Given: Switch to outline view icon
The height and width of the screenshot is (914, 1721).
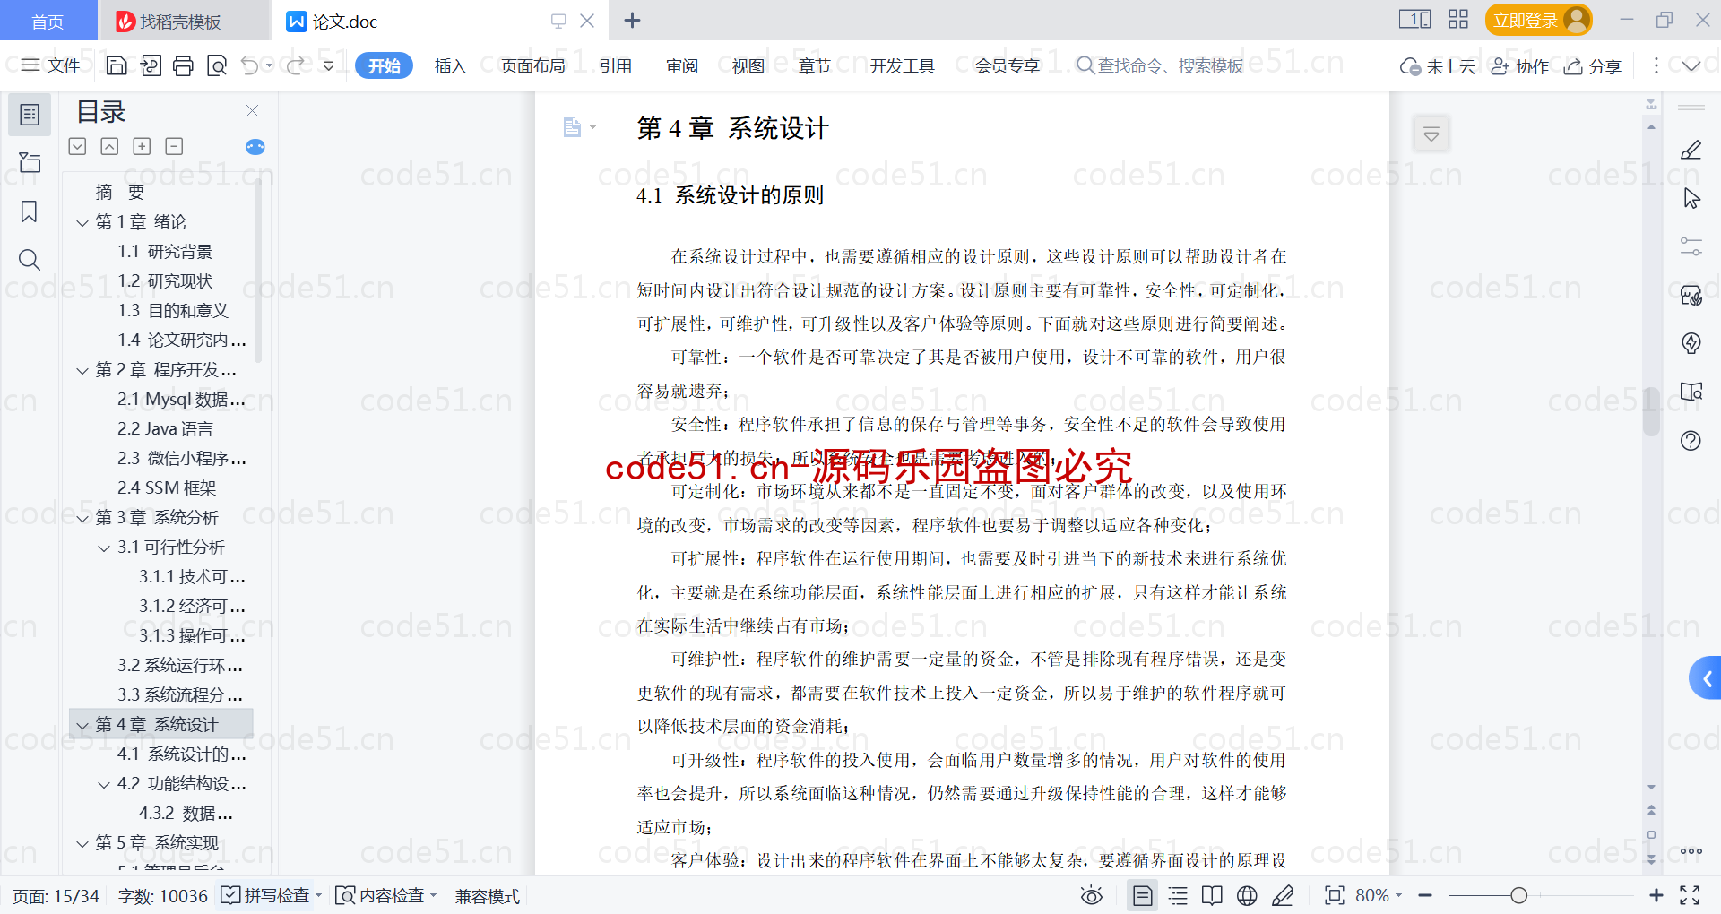Looking at the screenshot, I should coord(1178,895).
